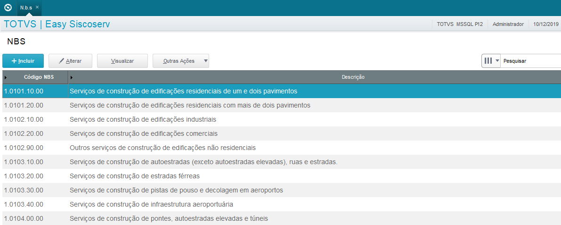Image resolution: width=561 pixels, height=225 pixels.
Task: Select code 1.0101.20.00 cell
Action: [35, 105]
